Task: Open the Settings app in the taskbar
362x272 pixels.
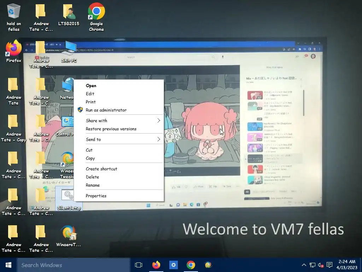Action: tap(174, 265)
